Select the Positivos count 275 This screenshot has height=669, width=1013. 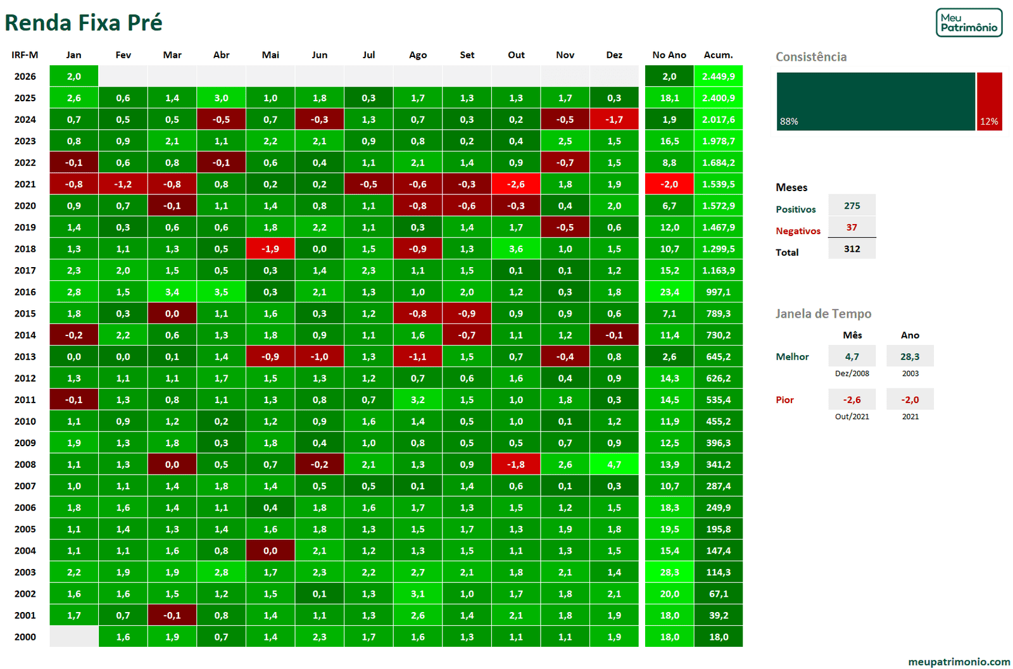point(852,206)
